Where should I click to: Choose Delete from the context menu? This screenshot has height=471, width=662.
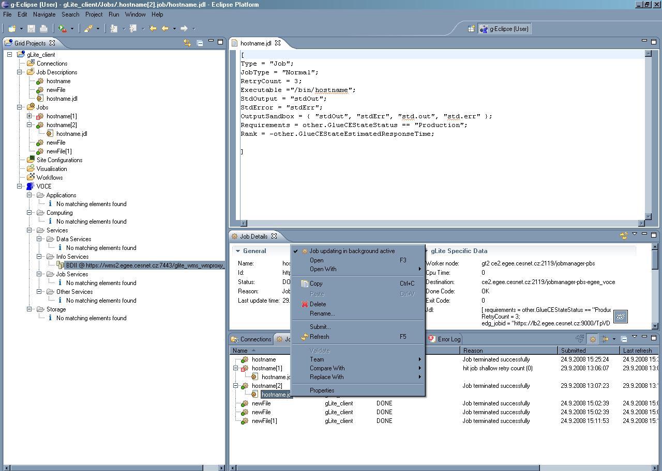(x=318, y=304)
